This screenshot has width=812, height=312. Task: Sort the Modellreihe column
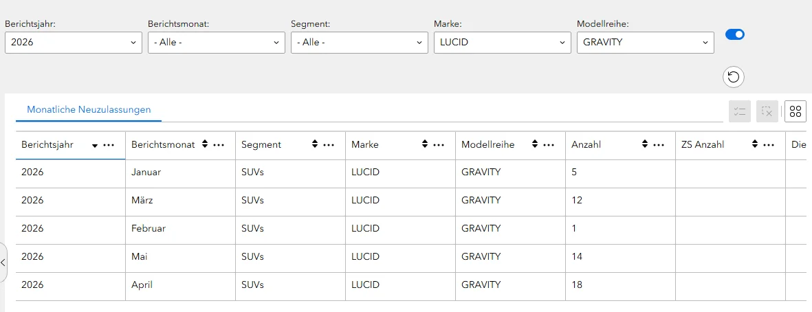[534, 145]
